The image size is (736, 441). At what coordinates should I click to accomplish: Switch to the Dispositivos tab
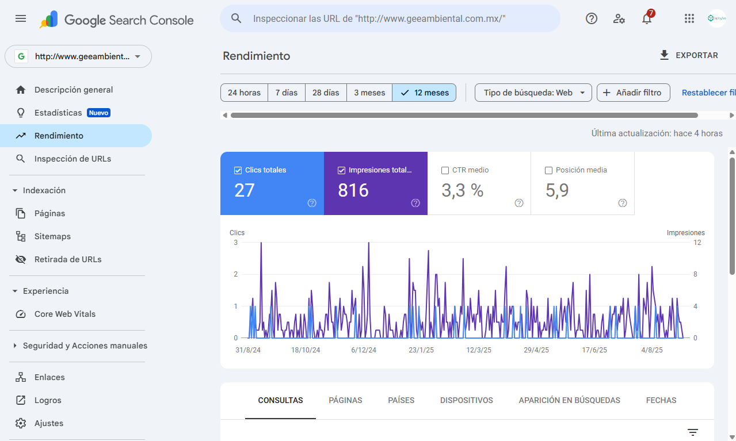(466, 400)
